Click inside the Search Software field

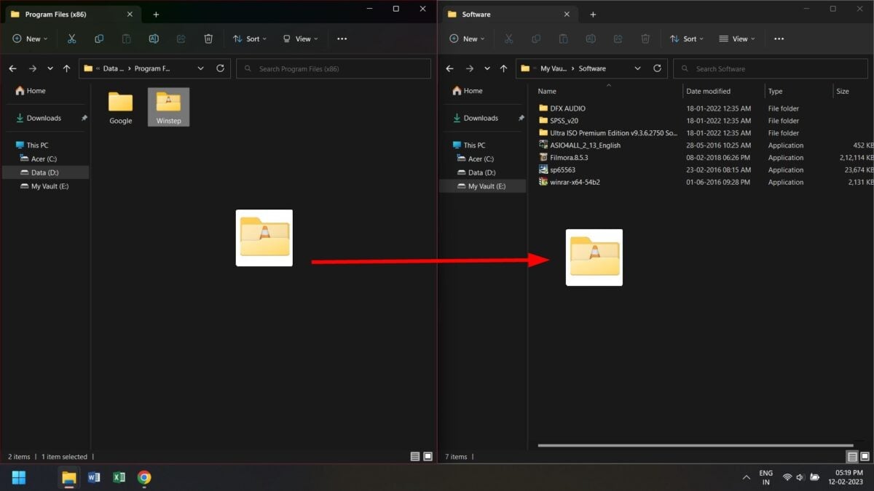pos(771,68)
